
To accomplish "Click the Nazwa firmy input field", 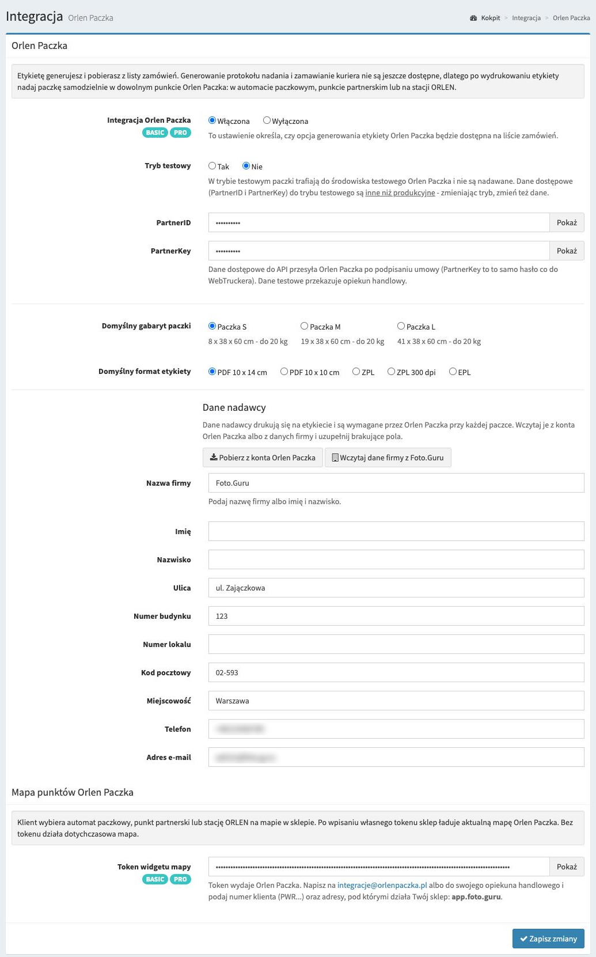I will click(396, 483).
